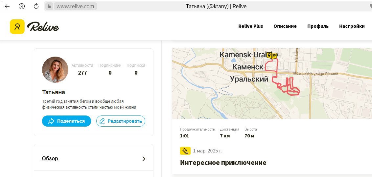Open the Подписки label in the profile stats
This screenshot has height=177, width=372.
pyautogui.click(x=136, y=65)
